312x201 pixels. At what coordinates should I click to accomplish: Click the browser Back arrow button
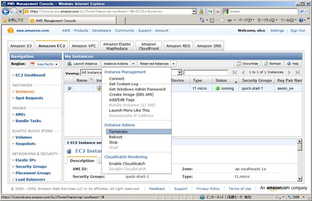coord(6,12)
